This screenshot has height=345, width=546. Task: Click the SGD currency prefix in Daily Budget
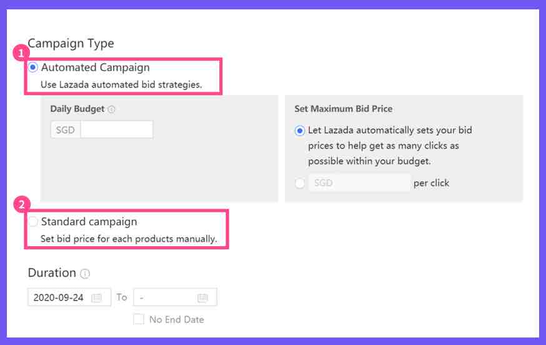click(66, 129)
